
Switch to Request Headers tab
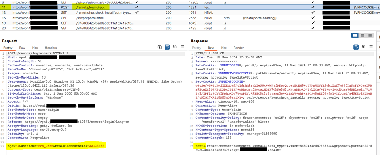[51, 48]
